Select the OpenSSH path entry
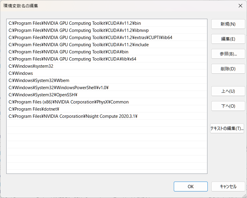This screenshot has width=247, height=198. click(42, 95)
